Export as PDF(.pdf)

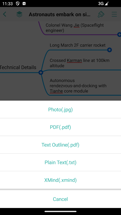pos(60,127)
